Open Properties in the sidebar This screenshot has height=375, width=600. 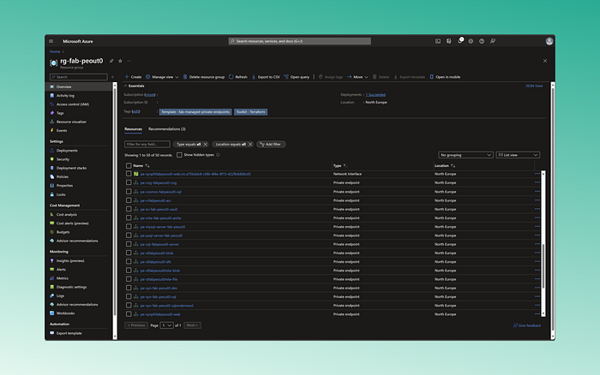pyautogui.click(x=64, y=186)
